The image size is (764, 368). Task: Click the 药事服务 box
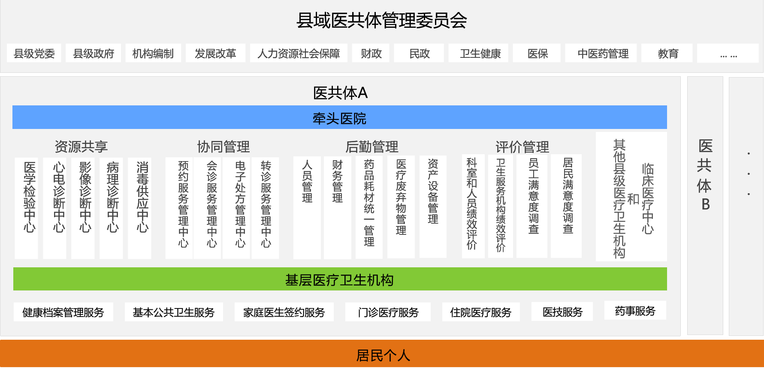(635, 311)
